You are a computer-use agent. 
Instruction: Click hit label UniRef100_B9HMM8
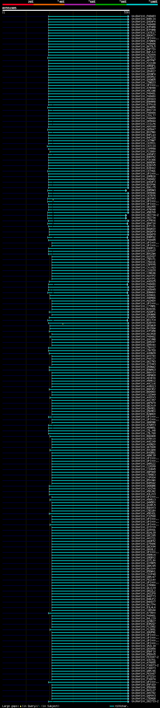143,102
